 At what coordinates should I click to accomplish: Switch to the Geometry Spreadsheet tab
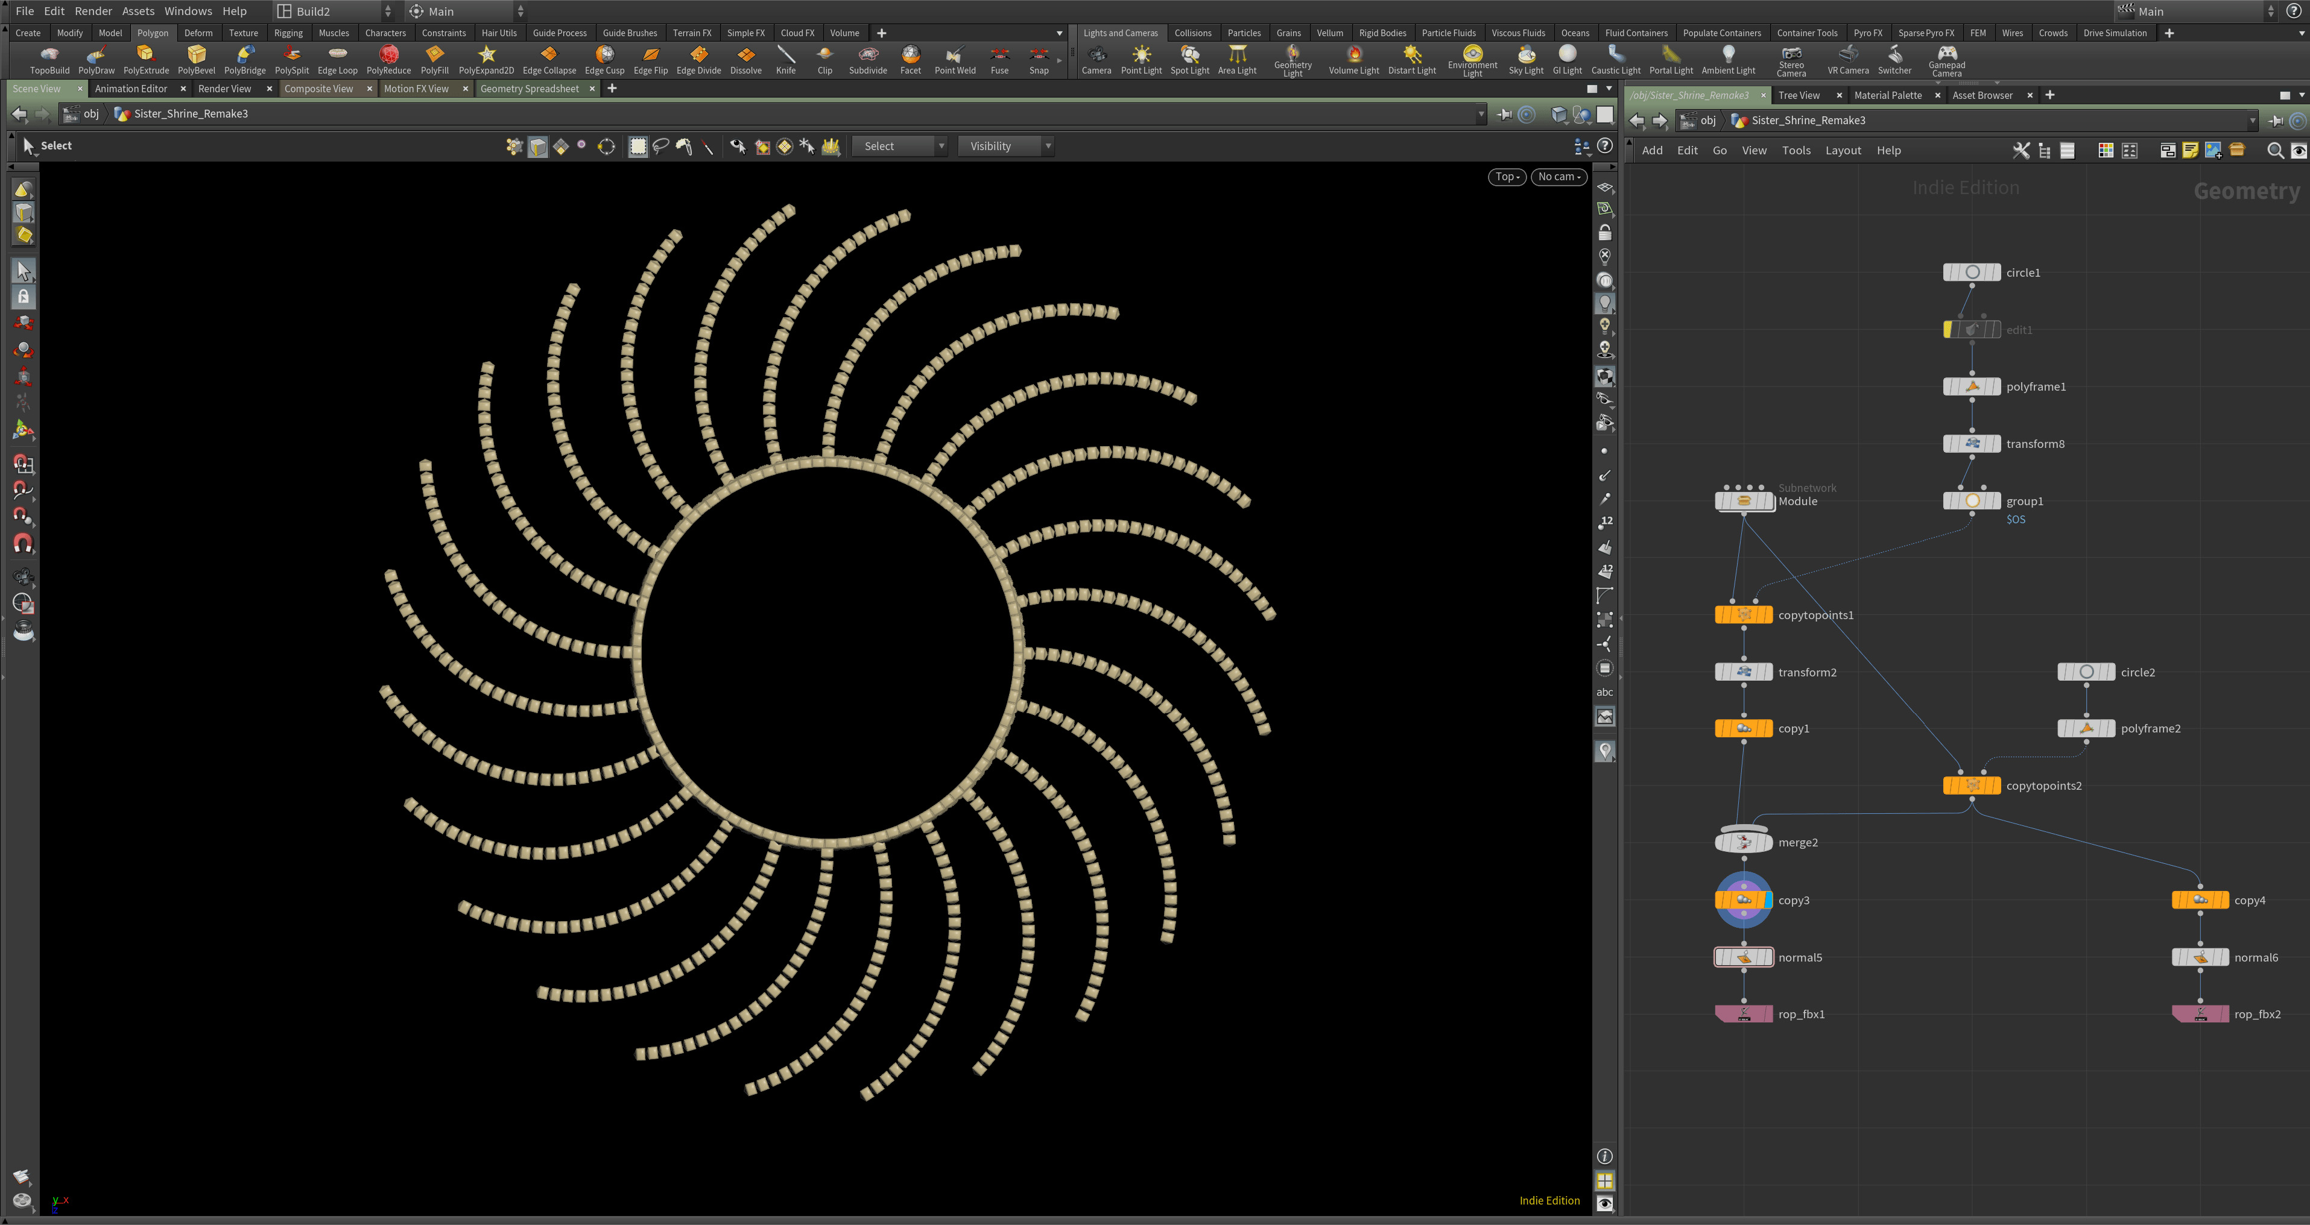[x=529, y=89]
